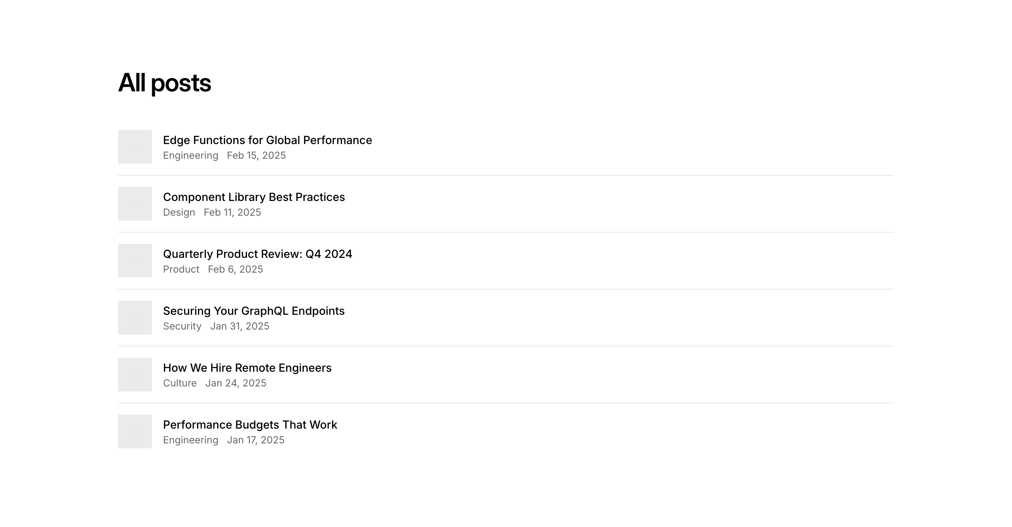1012x527 pixels.
Task: Open "Quarterly Product Review: Q4 2024" title
Action: point(257,254)
